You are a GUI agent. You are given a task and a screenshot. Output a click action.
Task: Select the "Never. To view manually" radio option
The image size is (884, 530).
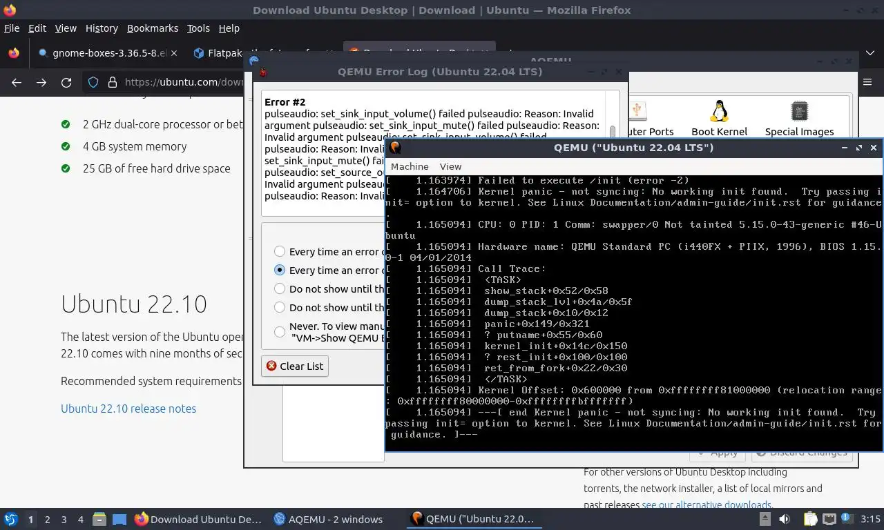pos(280,332)
